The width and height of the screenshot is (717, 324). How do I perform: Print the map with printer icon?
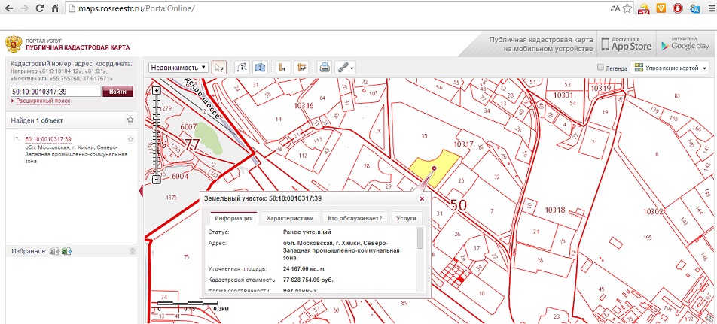(325, 68)
